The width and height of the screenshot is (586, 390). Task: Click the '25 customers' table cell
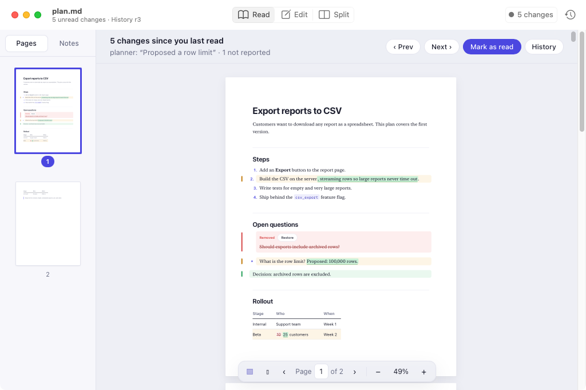coord(292,334)
